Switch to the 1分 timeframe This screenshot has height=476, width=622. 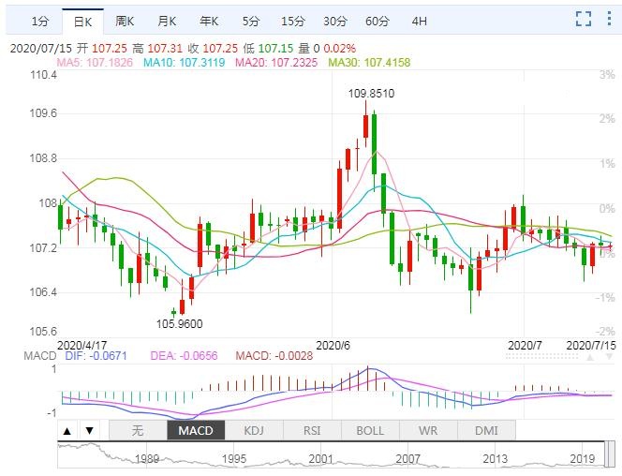pyautogui.click(x=39, y=21)
